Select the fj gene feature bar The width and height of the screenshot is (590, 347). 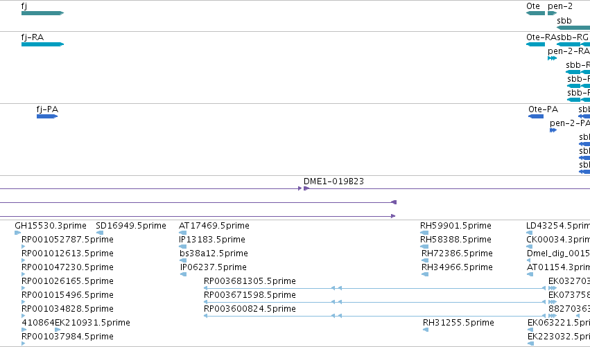click(42, 13)
